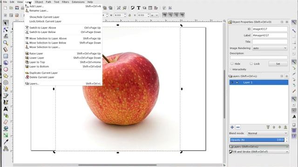
Task: Click the Opacity slider bar
Action: click(257, 140)
